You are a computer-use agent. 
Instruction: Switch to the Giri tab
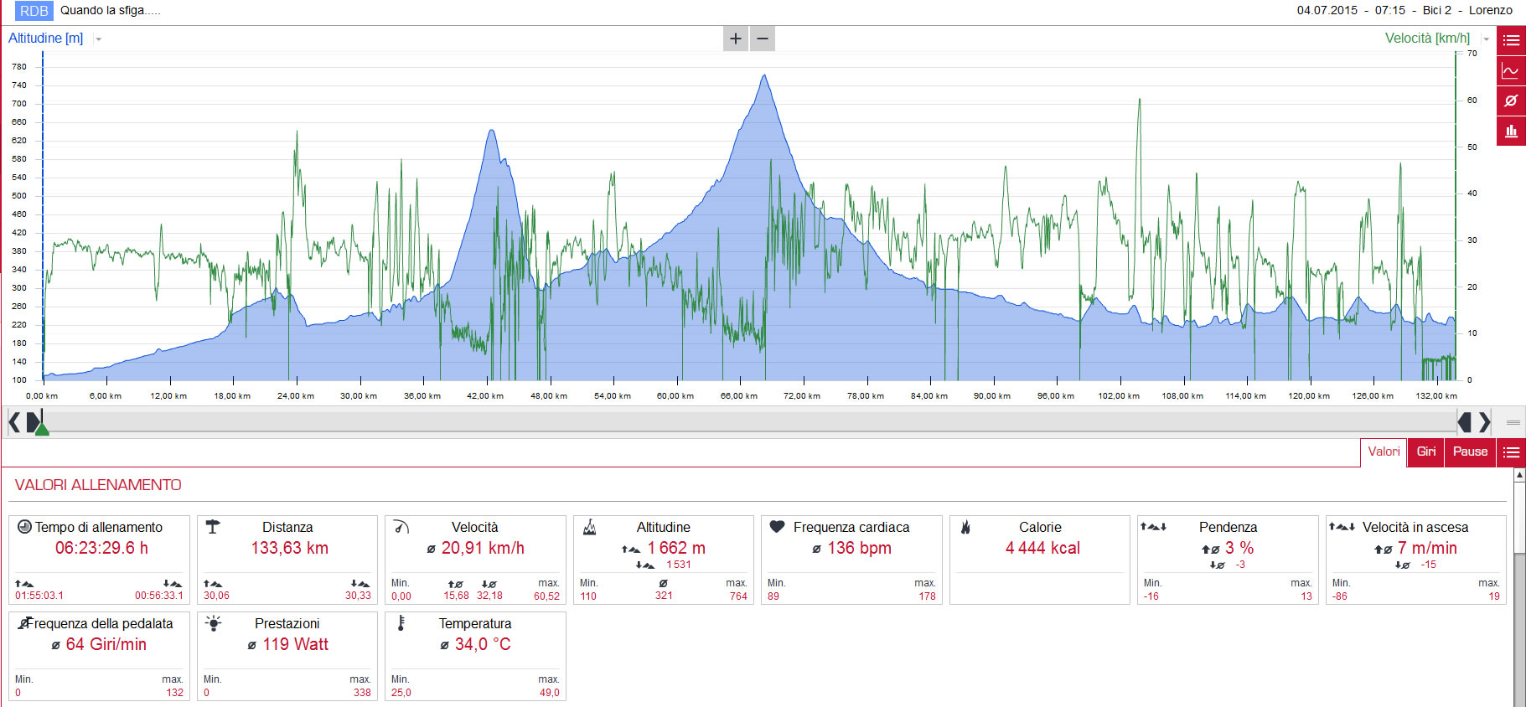[1425, 452]
